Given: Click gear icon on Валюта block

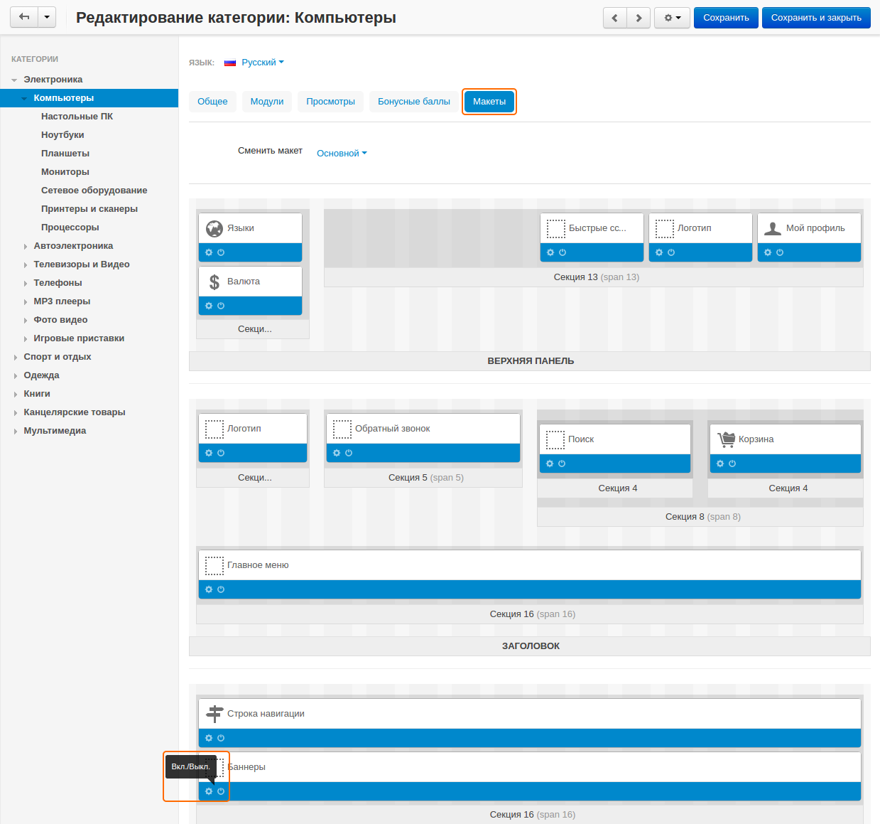Looking at the screenshot, I should 209,306.
